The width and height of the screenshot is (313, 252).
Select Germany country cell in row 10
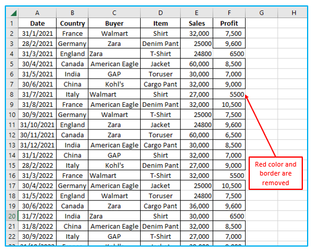[73, 115]
